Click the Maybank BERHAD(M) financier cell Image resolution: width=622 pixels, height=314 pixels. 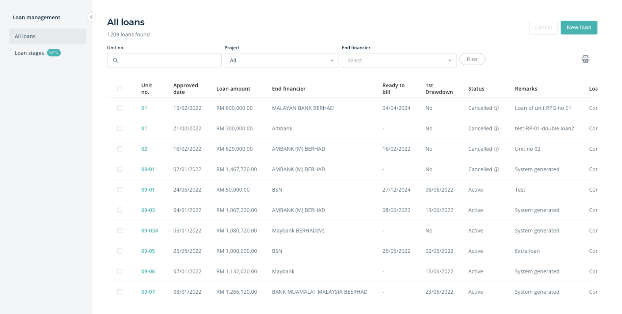pyautogui.click(x=298, y=231)
